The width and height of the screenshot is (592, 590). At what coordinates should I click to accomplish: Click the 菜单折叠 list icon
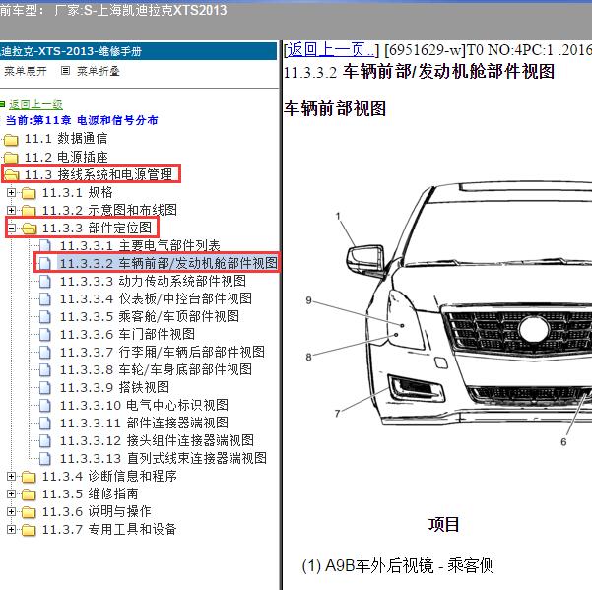[x=65, y=71]
